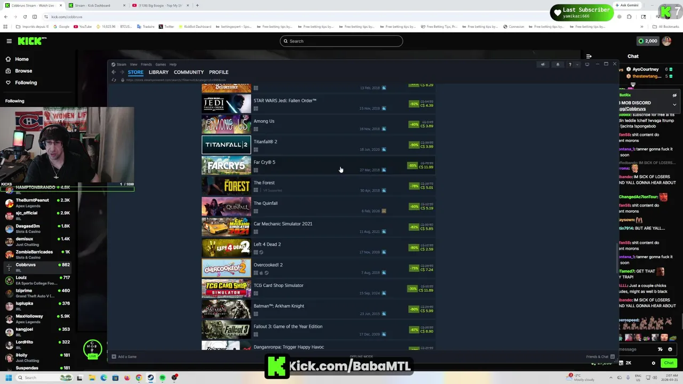
Task: Click the Steam help question mark
Action: click(x=570, y=65)
